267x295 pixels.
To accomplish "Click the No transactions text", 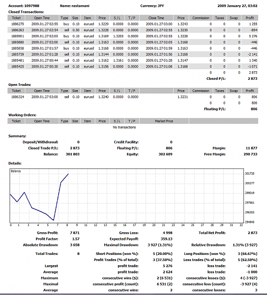I will [x=124, y=127].
